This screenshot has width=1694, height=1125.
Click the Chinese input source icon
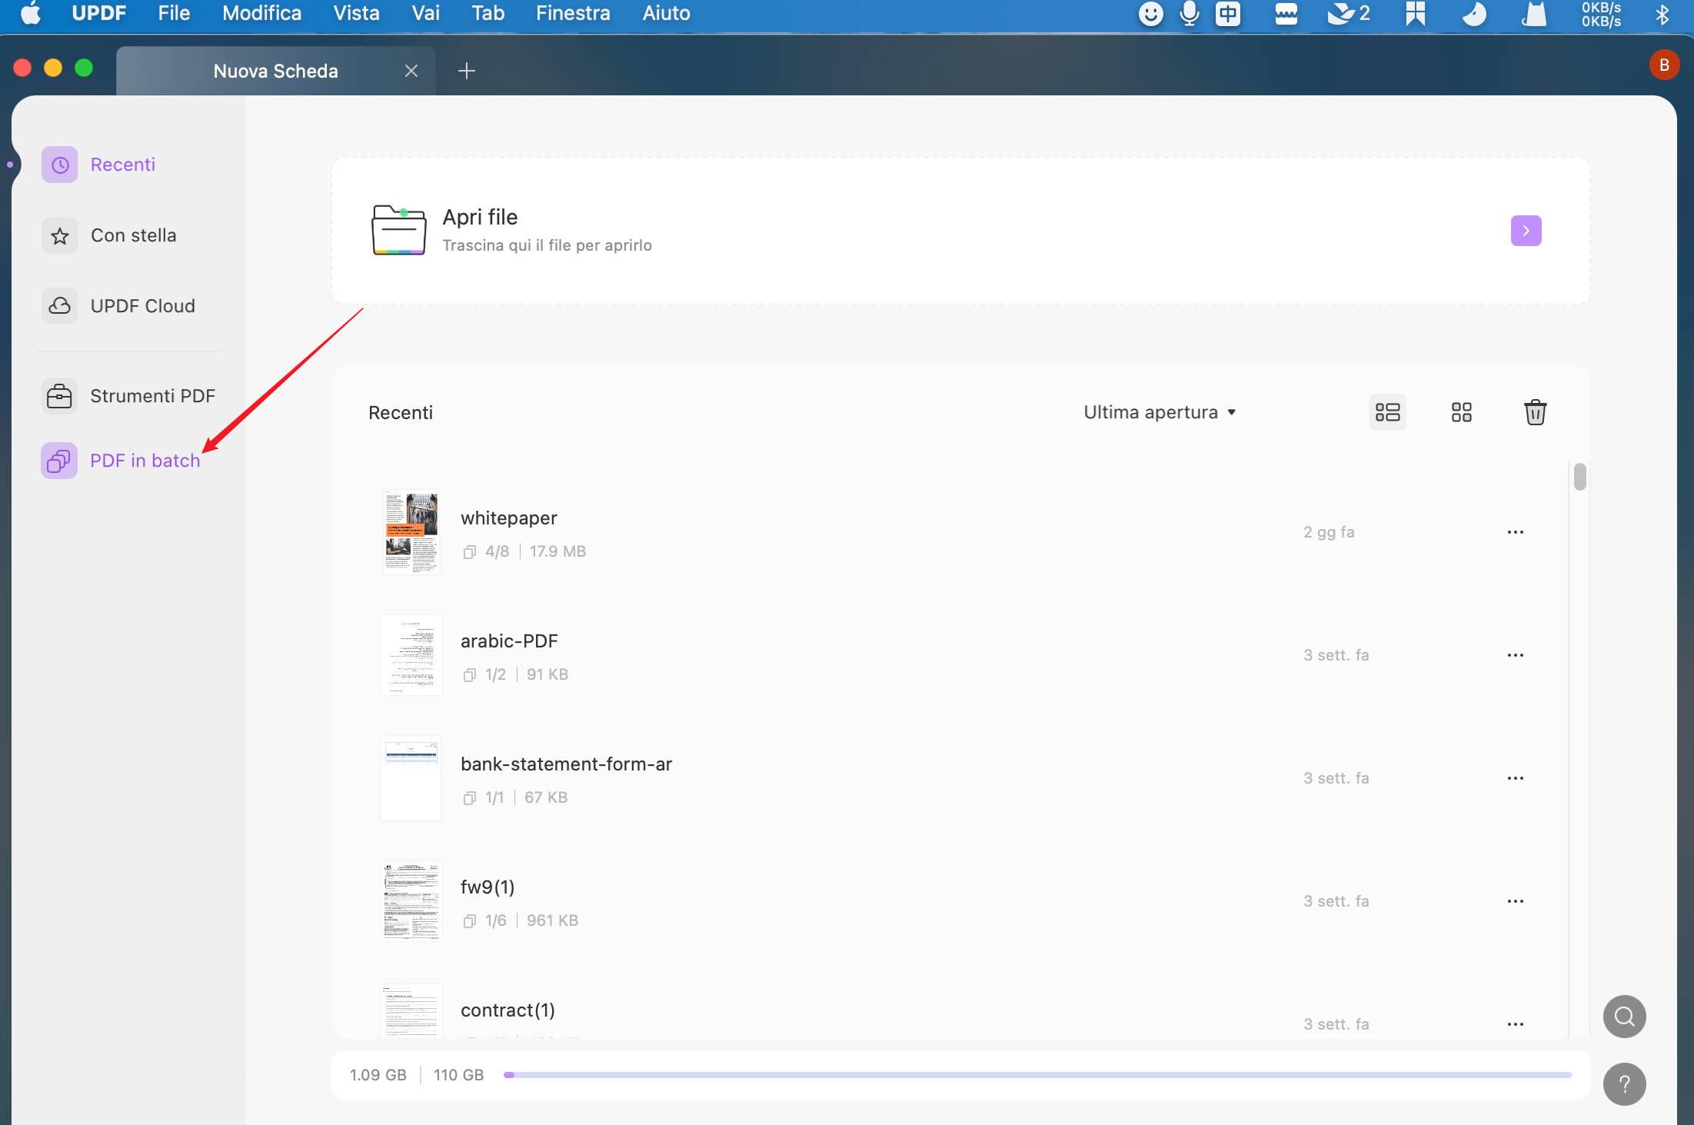pos(1228,13)
